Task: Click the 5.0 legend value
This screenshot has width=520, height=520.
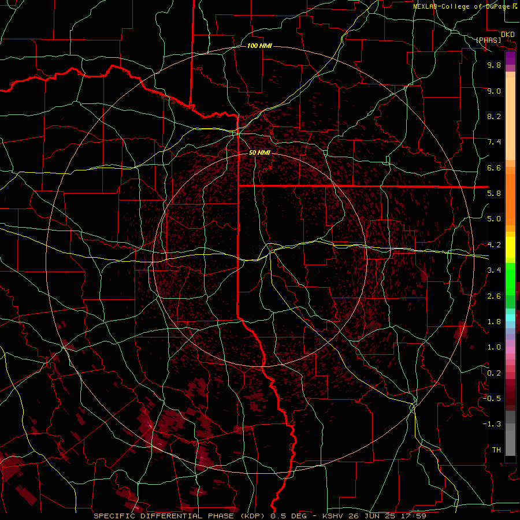Action: [x=494, y=219]
